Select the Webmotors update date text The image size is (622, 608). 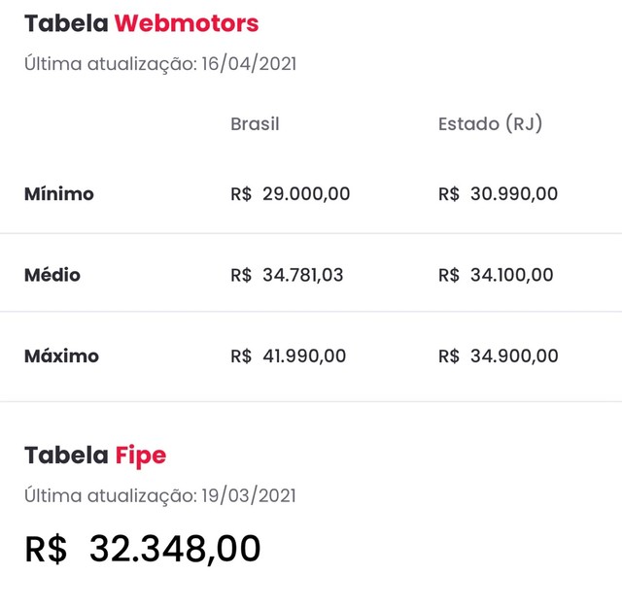pyautogui.click(x=160, y=64)
